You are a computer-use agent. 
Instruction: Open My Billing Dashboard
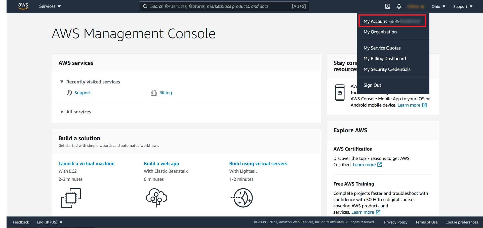coord(385,59)
